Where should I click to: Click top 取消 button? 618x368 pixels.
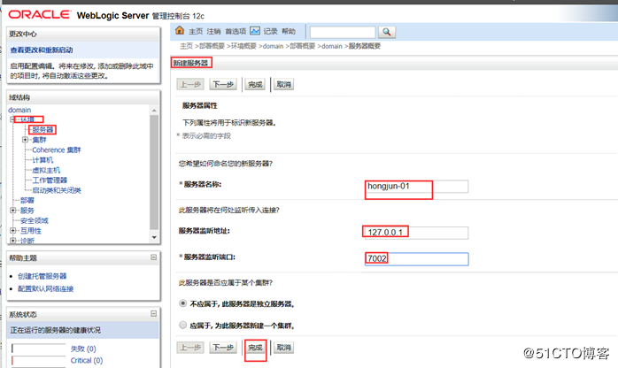tap(283, 84)
